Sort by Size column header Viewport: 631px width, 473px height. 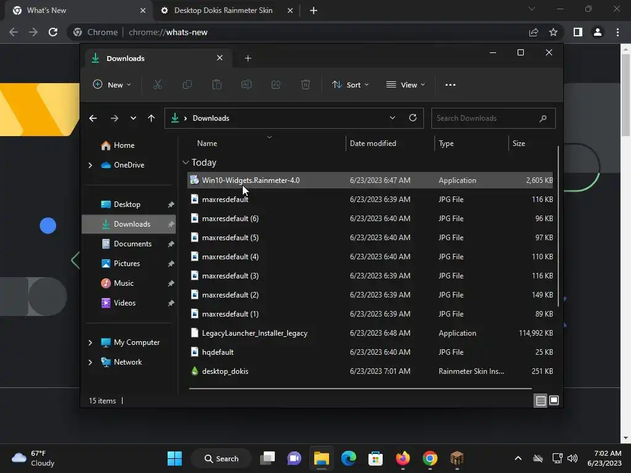pyautogui.click(x=531, y=143)
